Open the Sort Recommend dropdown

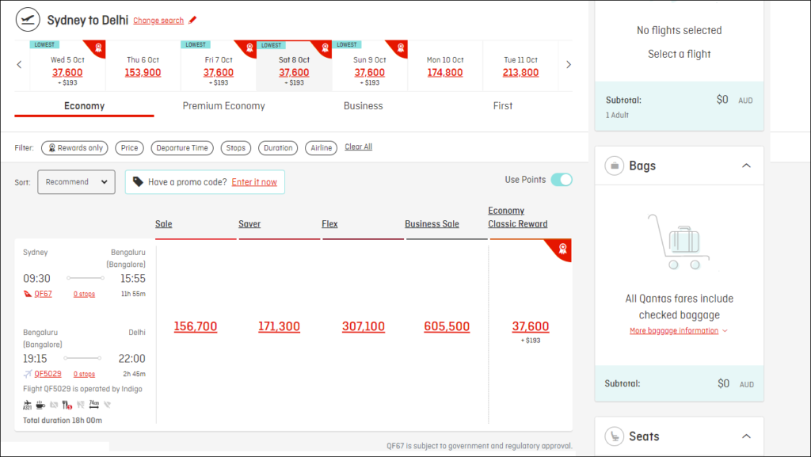76,181
